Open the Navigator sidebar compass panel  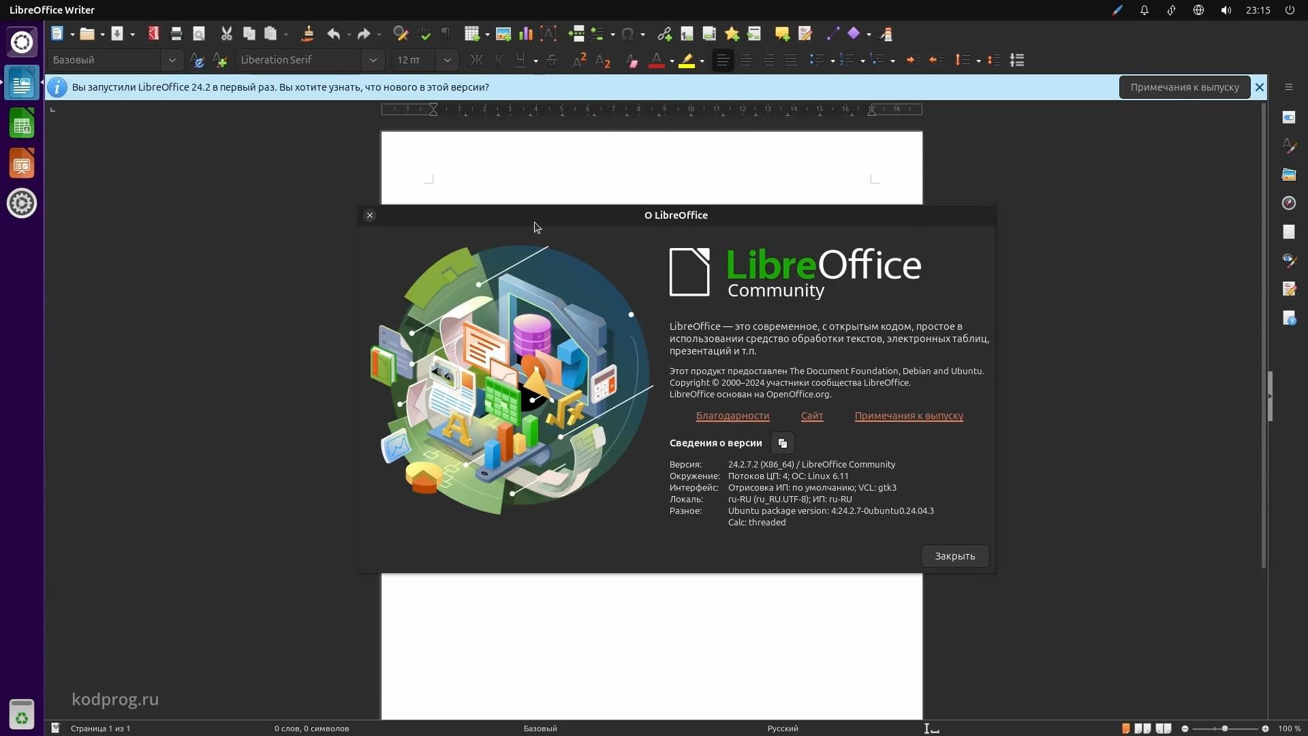point(1288,203)
